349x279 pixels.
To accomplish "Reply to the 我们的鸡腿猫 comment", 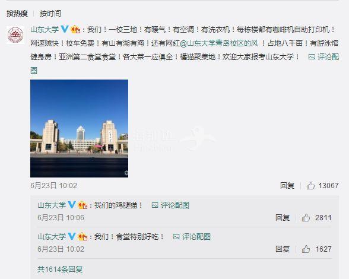I will [283, 217].
